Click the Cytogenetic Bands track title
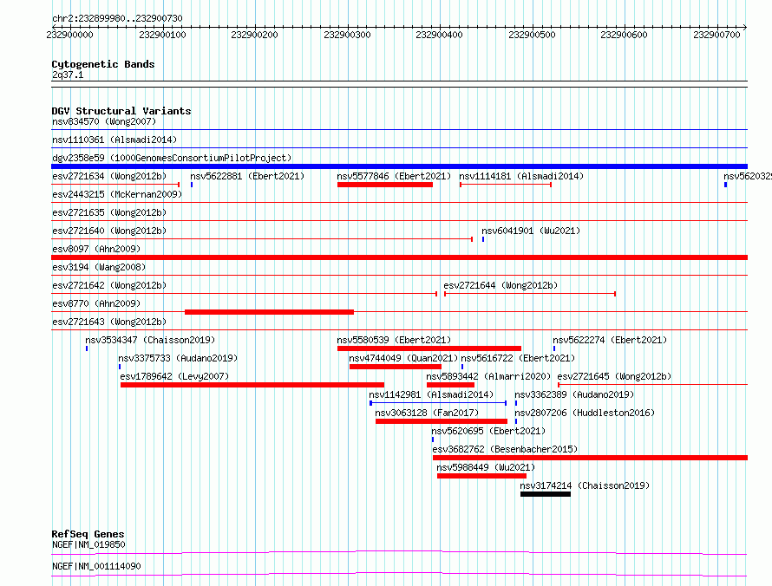 pos(103,64)
